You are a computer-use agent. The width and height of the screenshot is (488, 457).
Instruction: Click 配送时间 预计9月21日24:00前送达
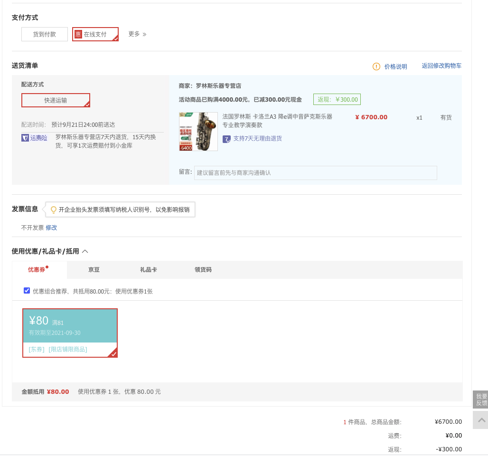(x=68, y=125)
